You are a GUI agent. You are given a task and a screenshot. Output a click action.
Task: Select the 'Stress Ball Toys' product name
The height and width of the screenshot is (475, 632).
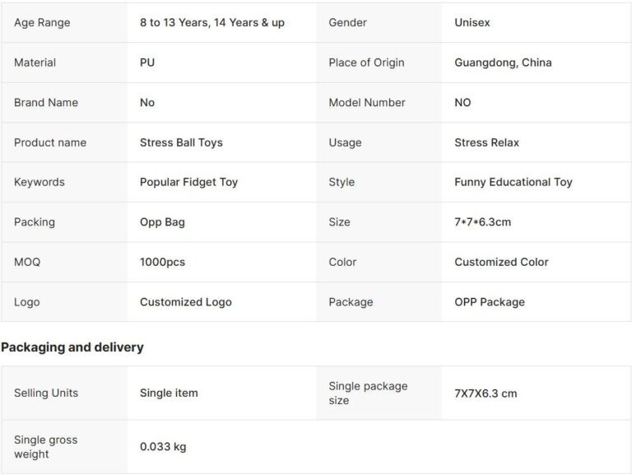(x=181, y=142)
